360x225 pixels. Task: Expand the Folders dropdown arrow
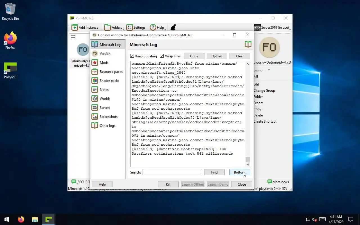click(x=123, y=29)
